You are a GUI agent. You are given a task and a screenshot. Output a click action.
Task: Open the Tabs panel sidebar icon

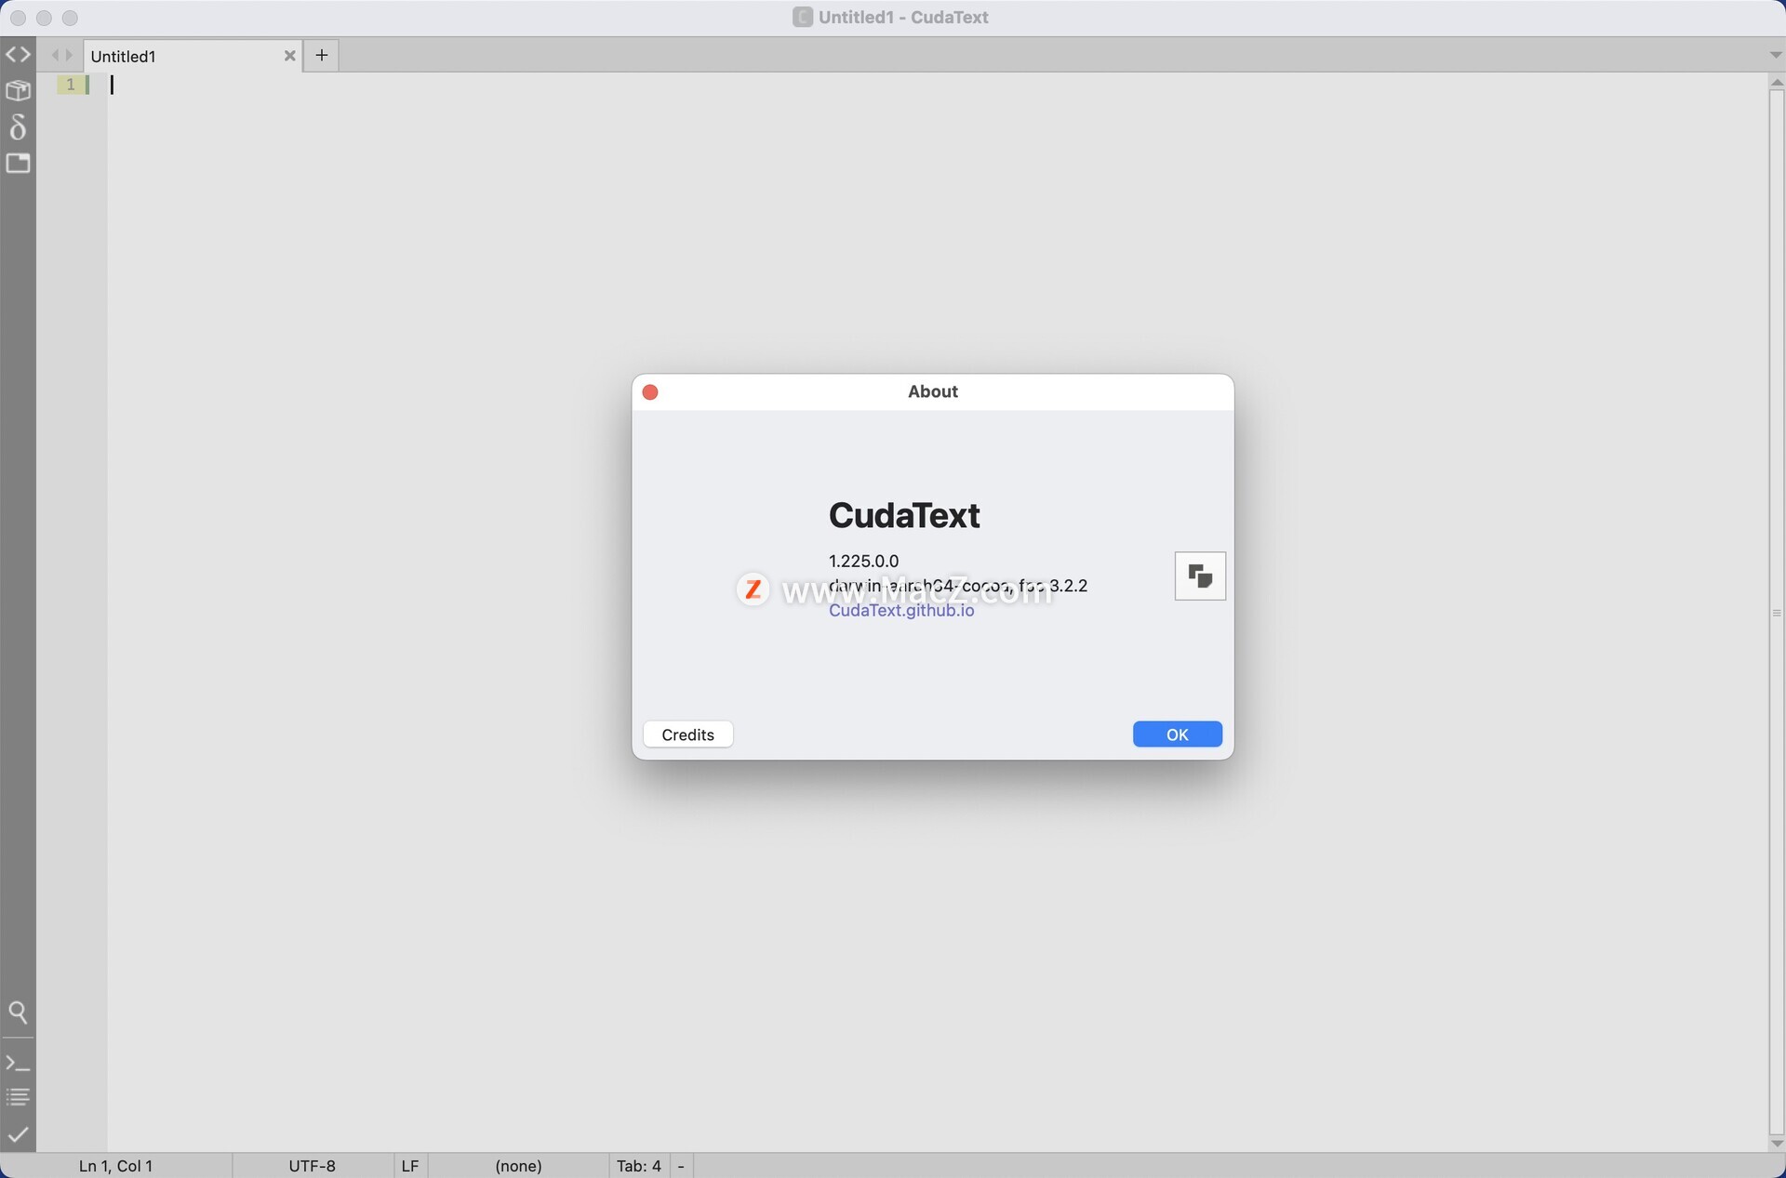click(x=18, y=164)
